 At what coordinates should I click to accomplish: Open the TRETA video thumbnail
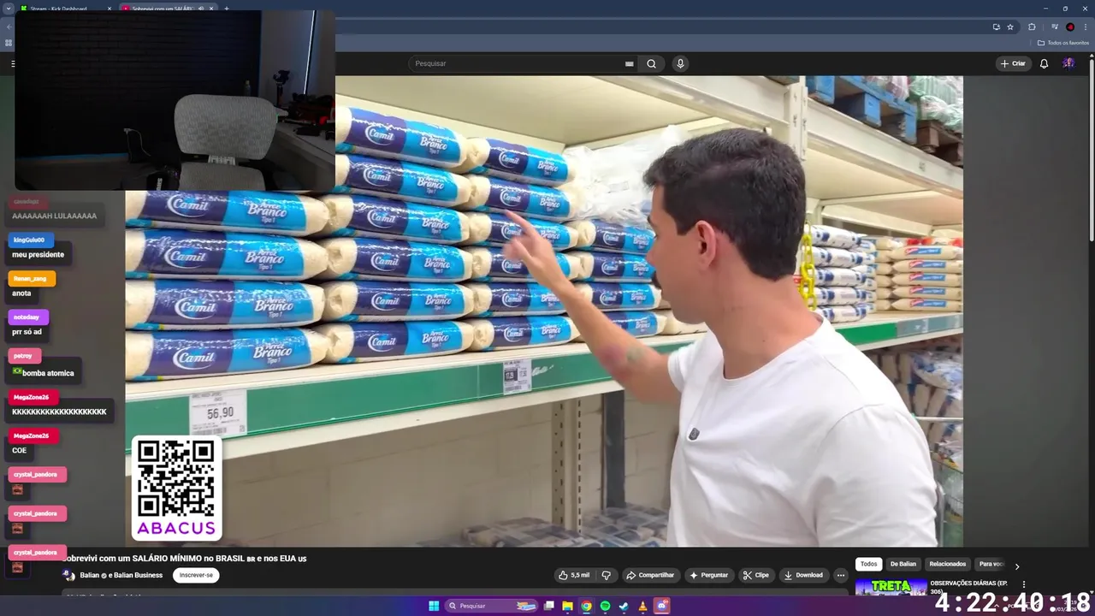click(891, 587)
